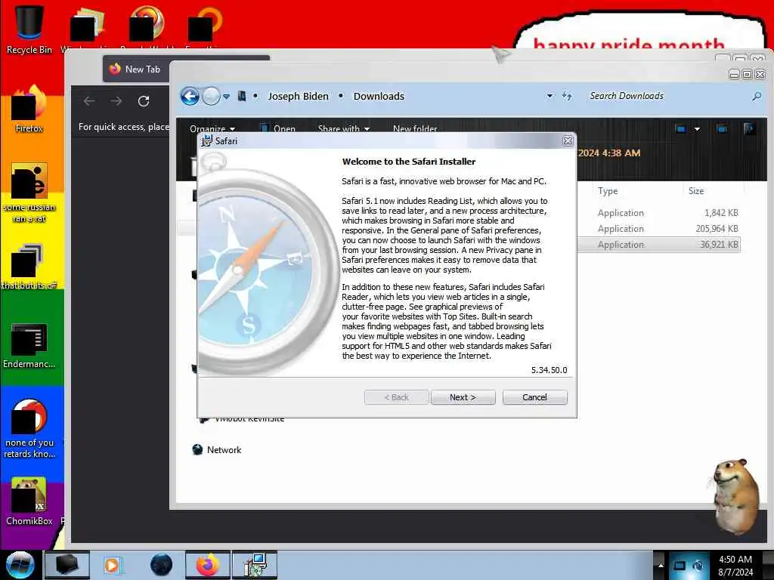This screenshot has height=580, width=774.
Task: Select the 1,842 KB Application row
Action: (x=659, y=212)
